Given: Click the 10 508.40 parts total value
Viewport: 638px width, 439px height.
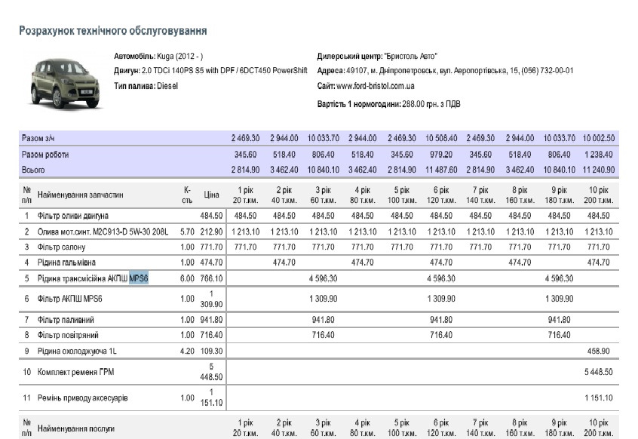Looking at the screenshot, I should click(x=441, y=138).
